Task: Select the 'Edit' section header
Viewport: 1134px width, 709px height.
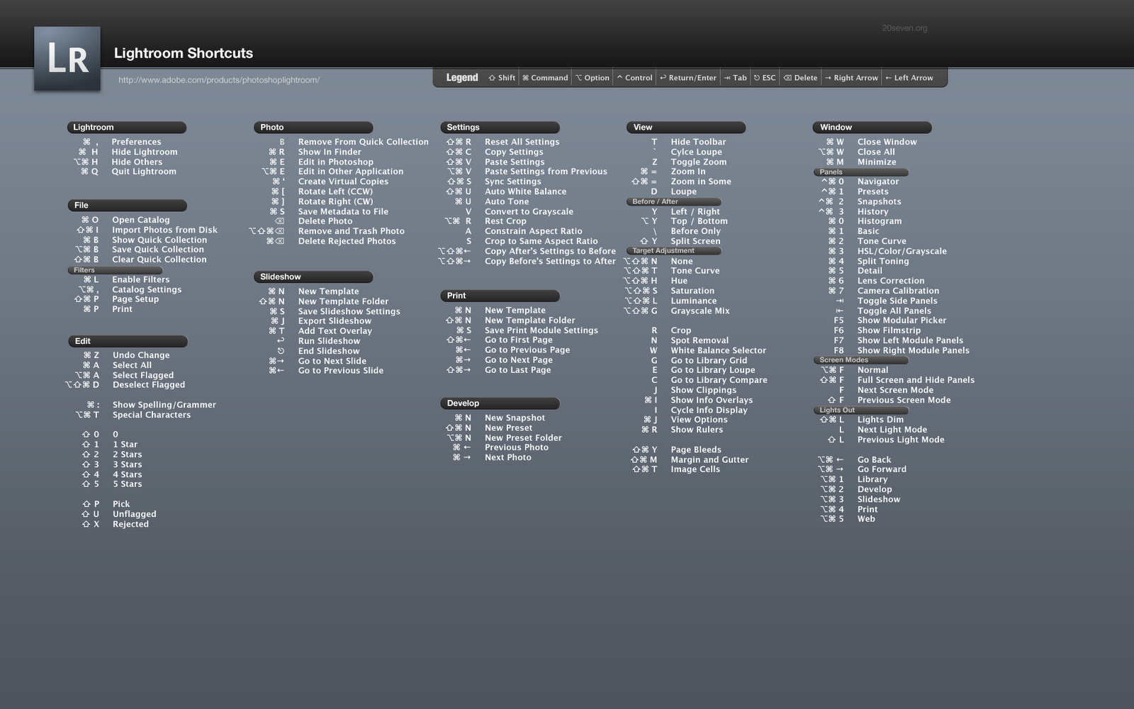Action: point(128,341)
